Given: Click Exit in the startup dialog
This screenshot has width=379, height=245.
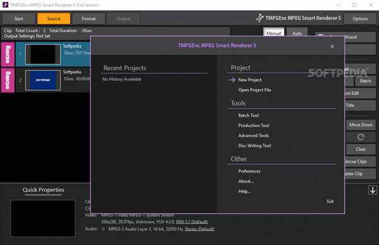Looking at the screenshot, I should pyautogui.click(x=330, y=201).
